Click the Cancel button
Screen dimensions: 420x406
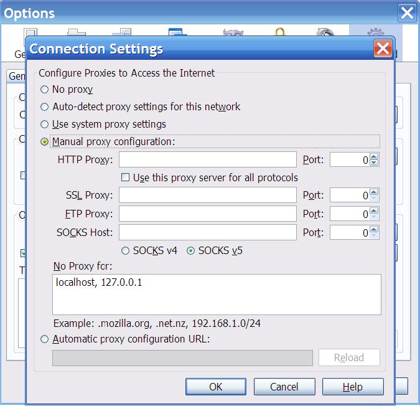tap(284, 387)
